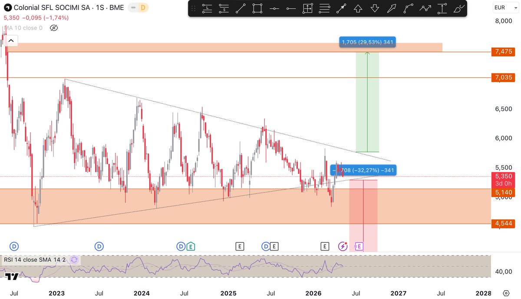Open the dividend D marker beside the green E
This screenshot has width=521, height=299.
coord(181,246)
